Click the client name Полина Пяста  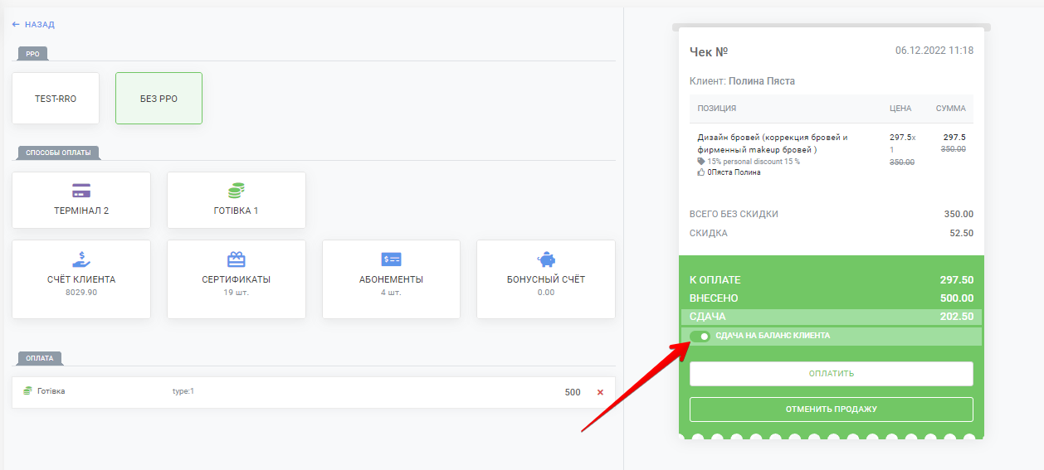pyautogui.click(x=762, y=81)
